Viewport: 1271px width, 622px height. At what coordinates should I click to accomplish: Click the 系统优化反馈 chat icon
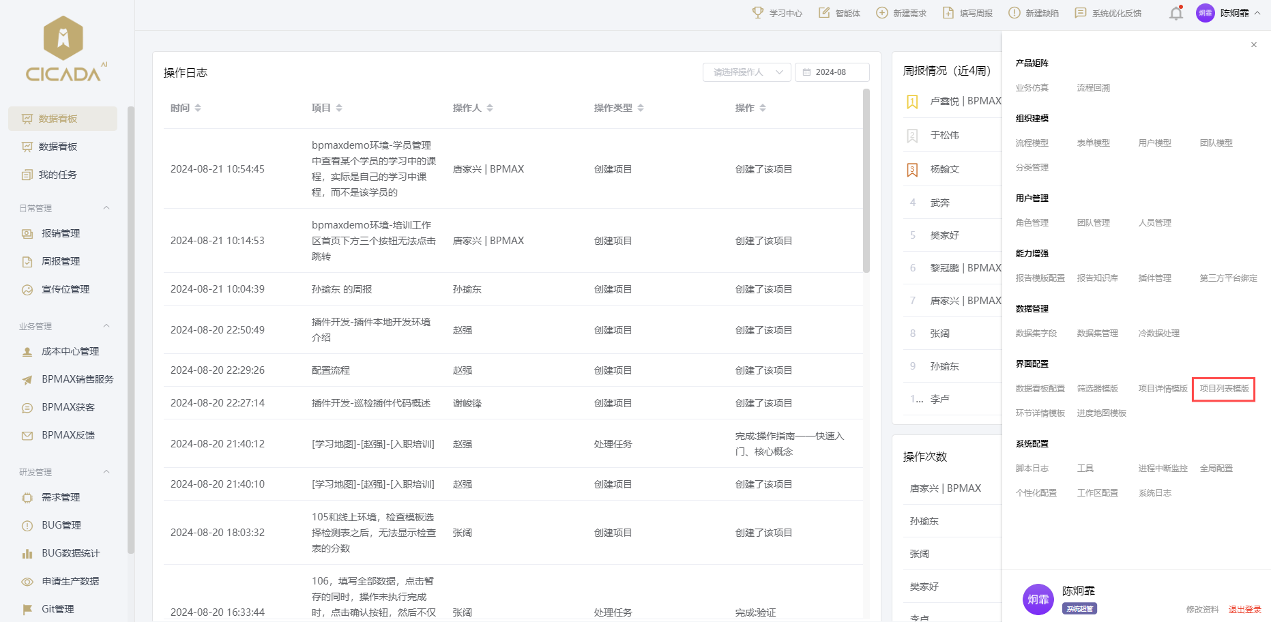(1081, 13)
